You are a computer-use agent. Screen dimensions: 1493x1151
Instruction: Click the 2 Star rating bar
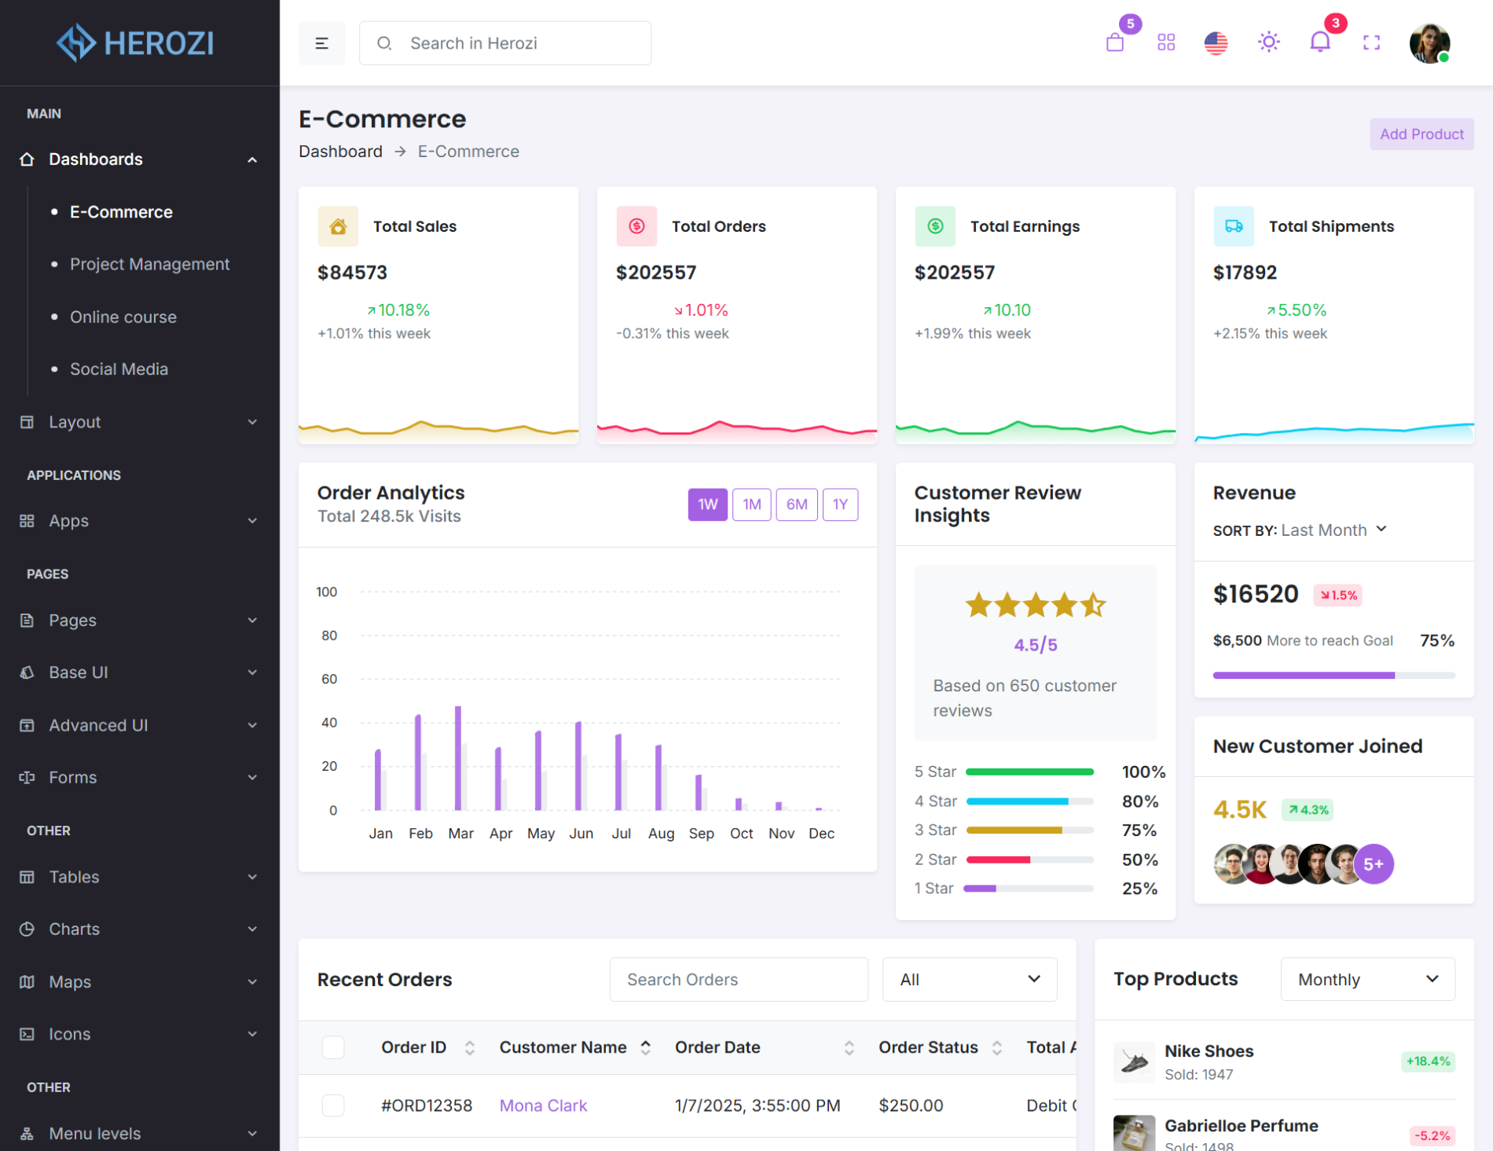(x=1029, y=860)
